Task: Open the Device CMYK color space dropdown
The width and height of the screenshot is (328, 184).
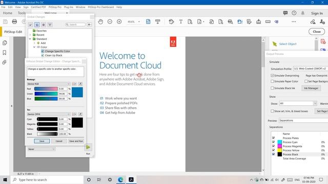Action: (49, 114)
